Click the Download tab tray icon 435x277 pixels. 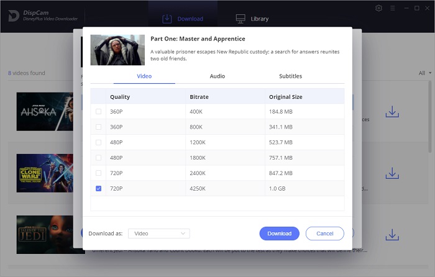(167, 19)
